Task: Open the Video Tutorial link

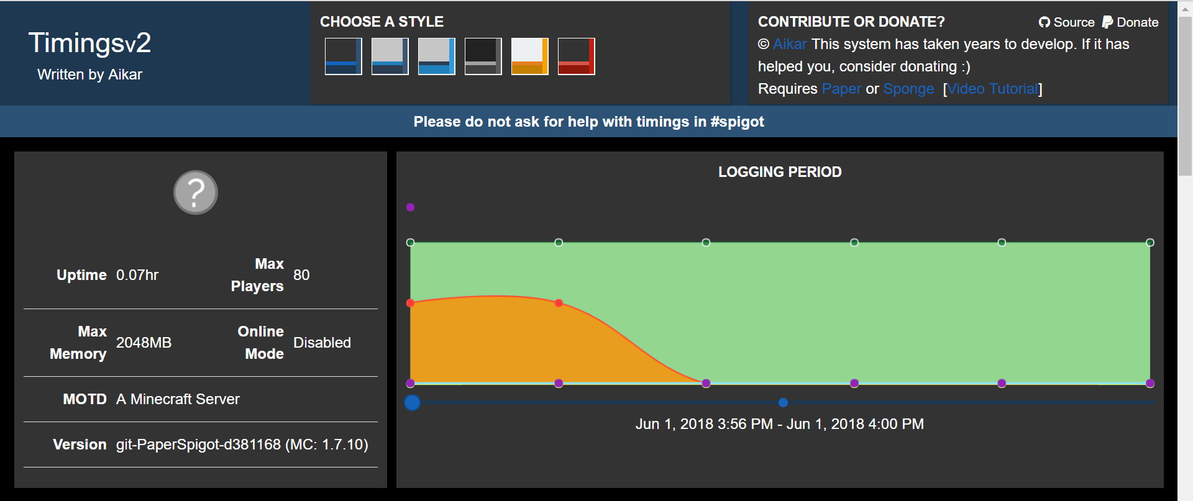Action: (992, 89)
